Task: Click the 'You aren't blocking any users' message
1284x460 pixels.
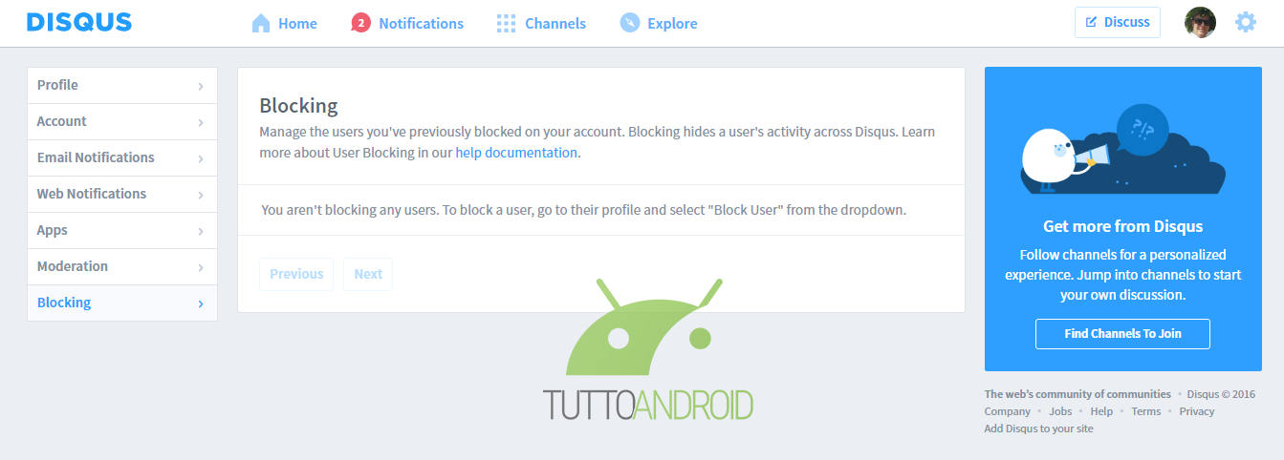Action: pos(583,209)
